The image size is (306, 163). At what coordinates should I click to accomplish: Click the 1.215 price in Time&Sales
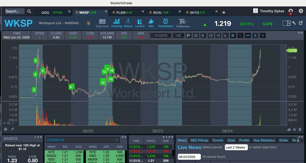click(x=151, y=147)
